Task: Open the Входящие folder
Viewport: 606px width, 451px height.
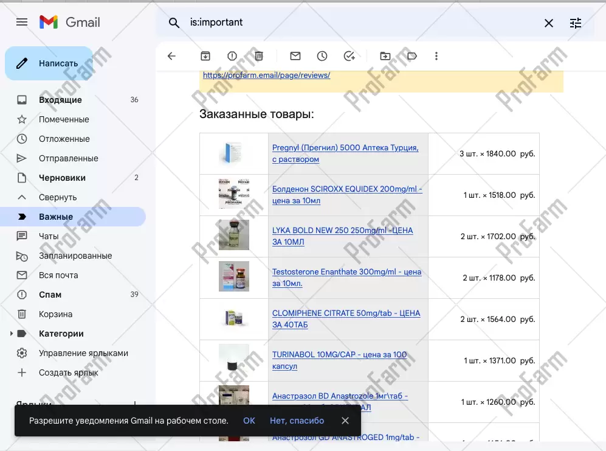Action: tap(60, 100)
